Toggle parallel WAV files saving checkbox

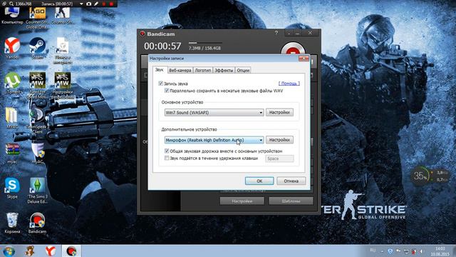click(x=167, y=91)
